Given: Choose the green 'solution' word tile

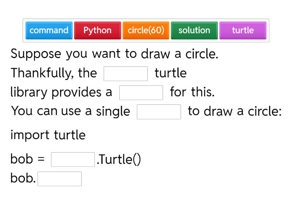Looking at the screenshot, I should pyautogui.click(x=194, y=31).
